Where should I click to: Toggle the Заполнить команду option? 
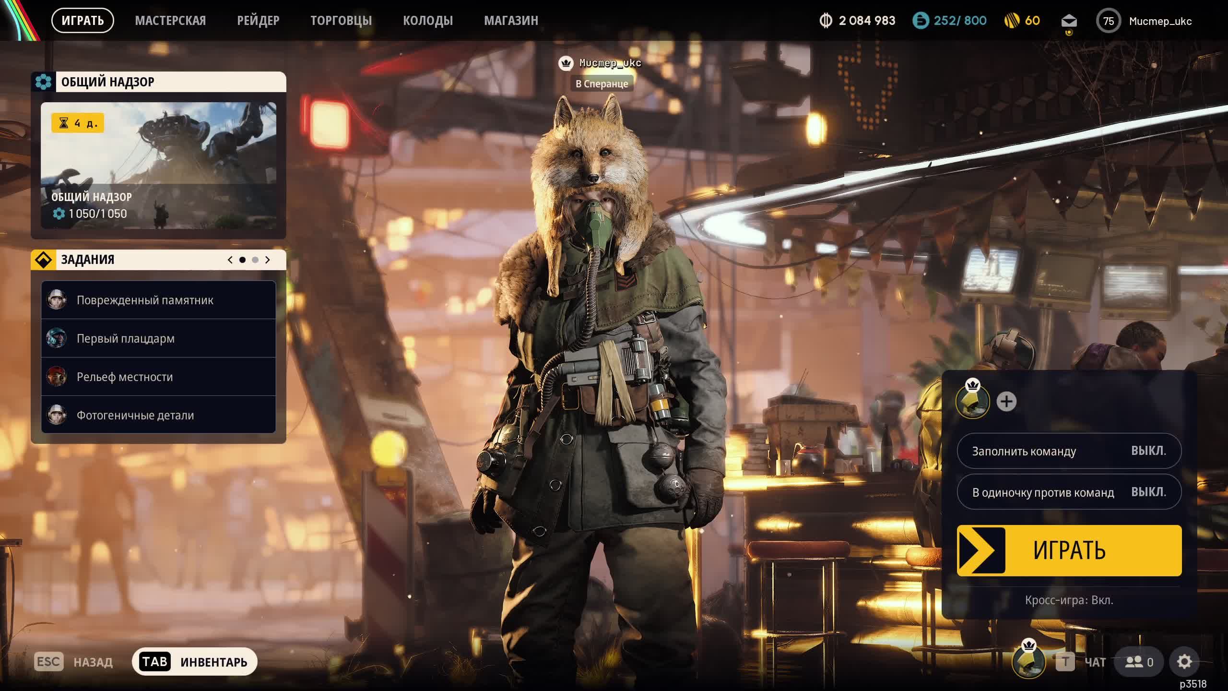coord(1069,451)
